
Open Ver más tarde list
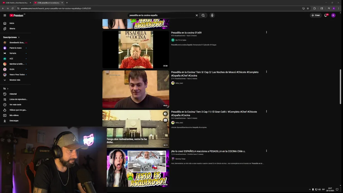pyautogui.click(x=15, y=105)
